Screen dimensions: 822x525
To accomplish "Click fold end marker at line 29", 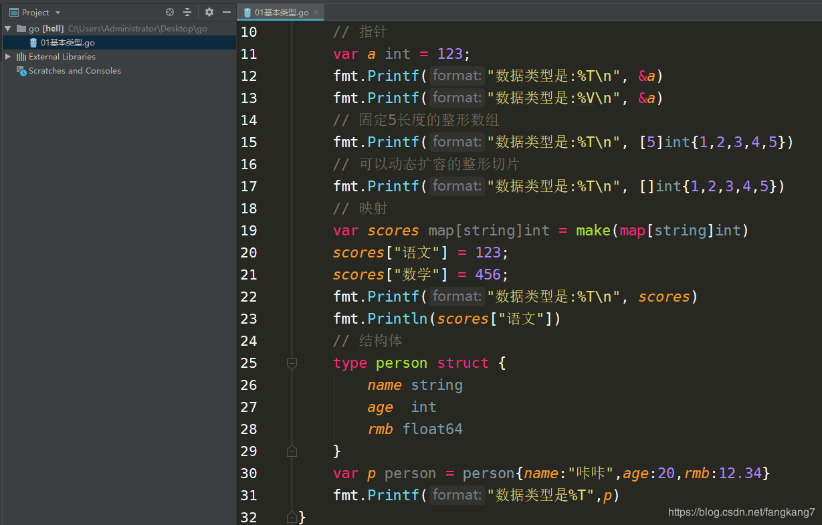I will tap(292, 451).
